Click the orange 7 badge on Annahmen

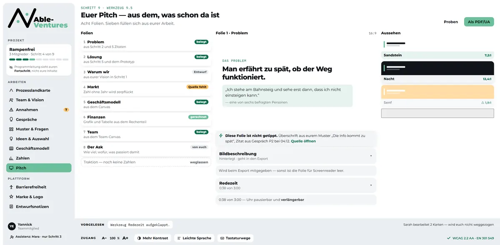pyautogui.click(x=66, y=110)
